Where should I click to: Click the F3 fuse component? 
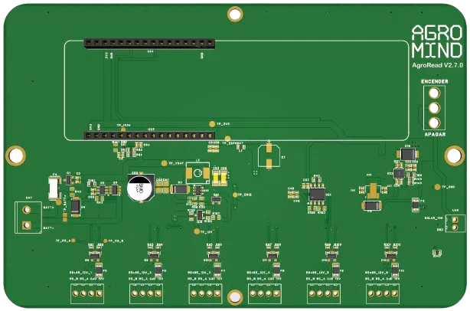click(416, 205)
